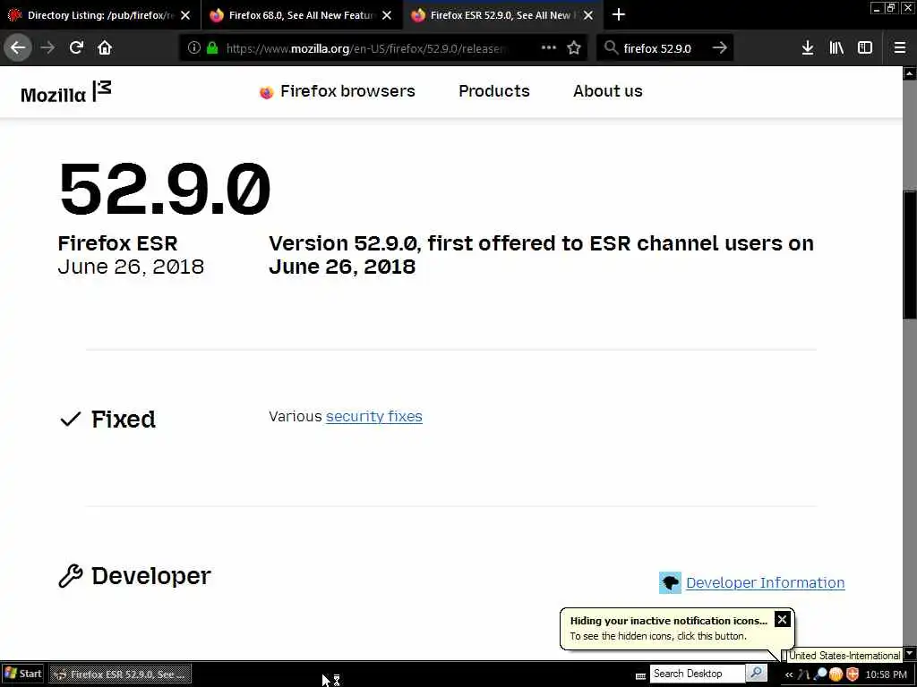917x687 pixels.
Task: Close the Directory Listing tab
Action: click(x=185, y=15)
